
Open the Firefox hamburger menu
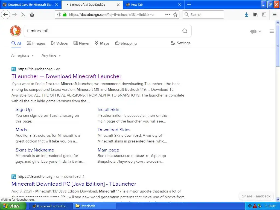[275, 15]
